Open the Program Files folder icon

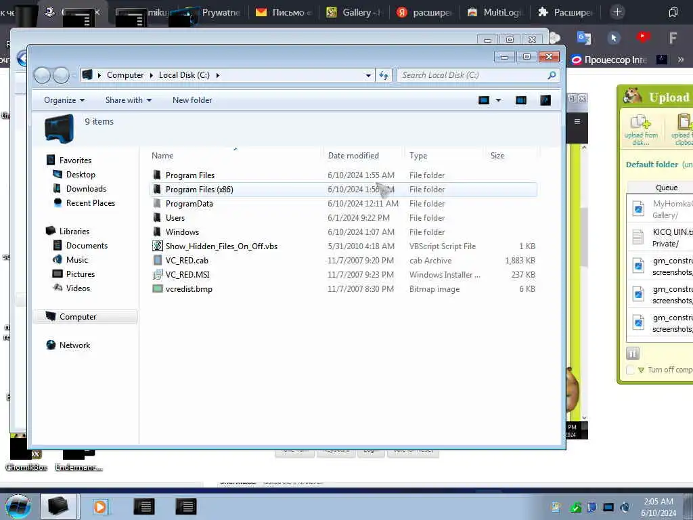(157, 175)
